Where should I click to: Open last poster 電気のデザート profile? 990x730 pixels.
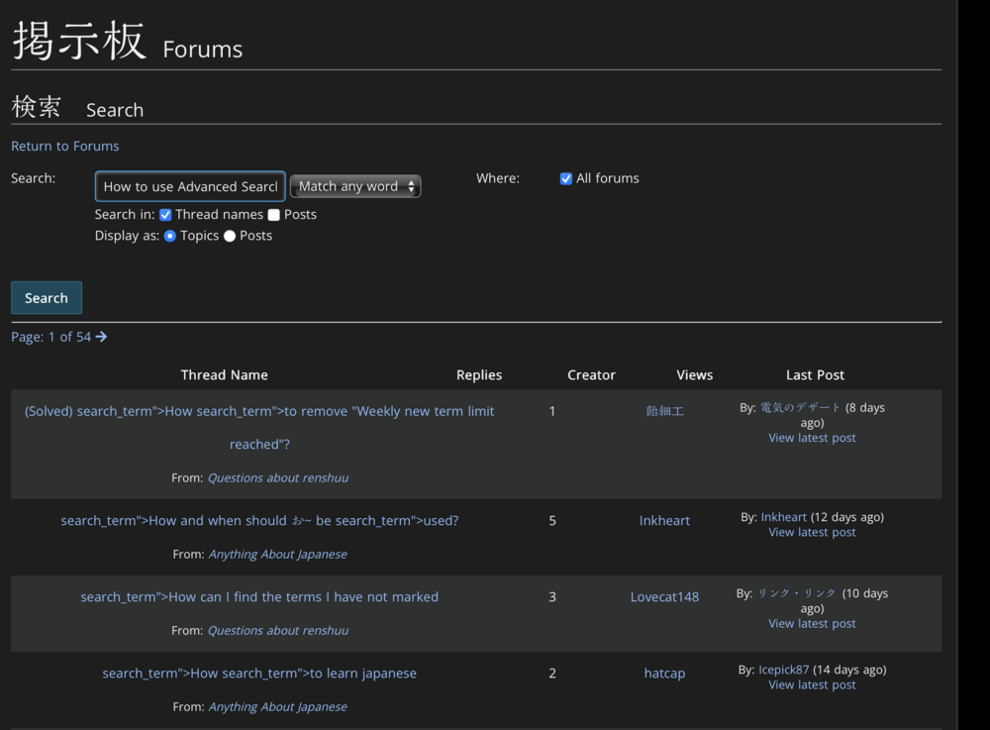pos(800,408)
